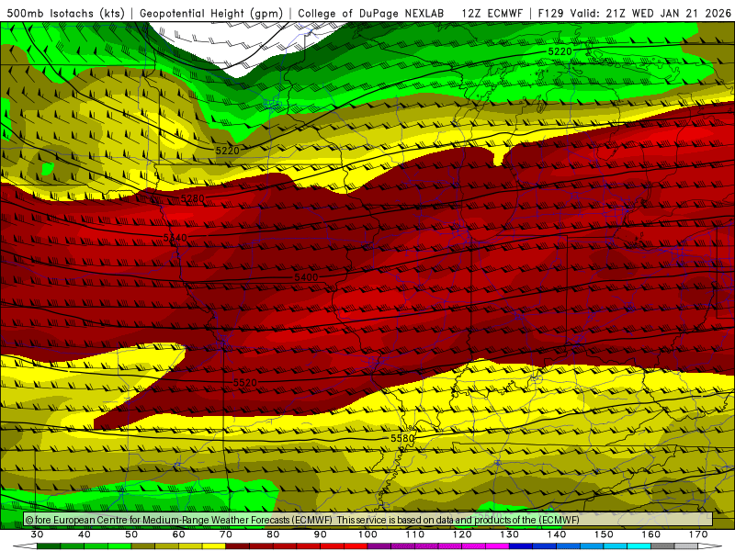The image size is (735, 551).
Task: Click the yellow color bar segment below 70
Action: (214, 546)
